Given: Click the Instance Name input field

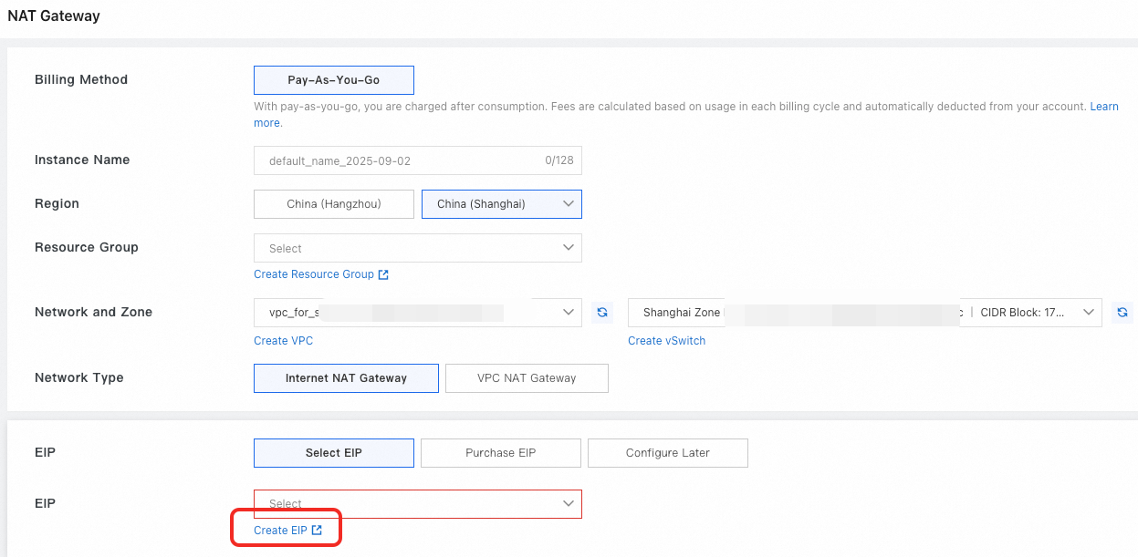Looking at the screenshot, I should [x=402, y=160].
